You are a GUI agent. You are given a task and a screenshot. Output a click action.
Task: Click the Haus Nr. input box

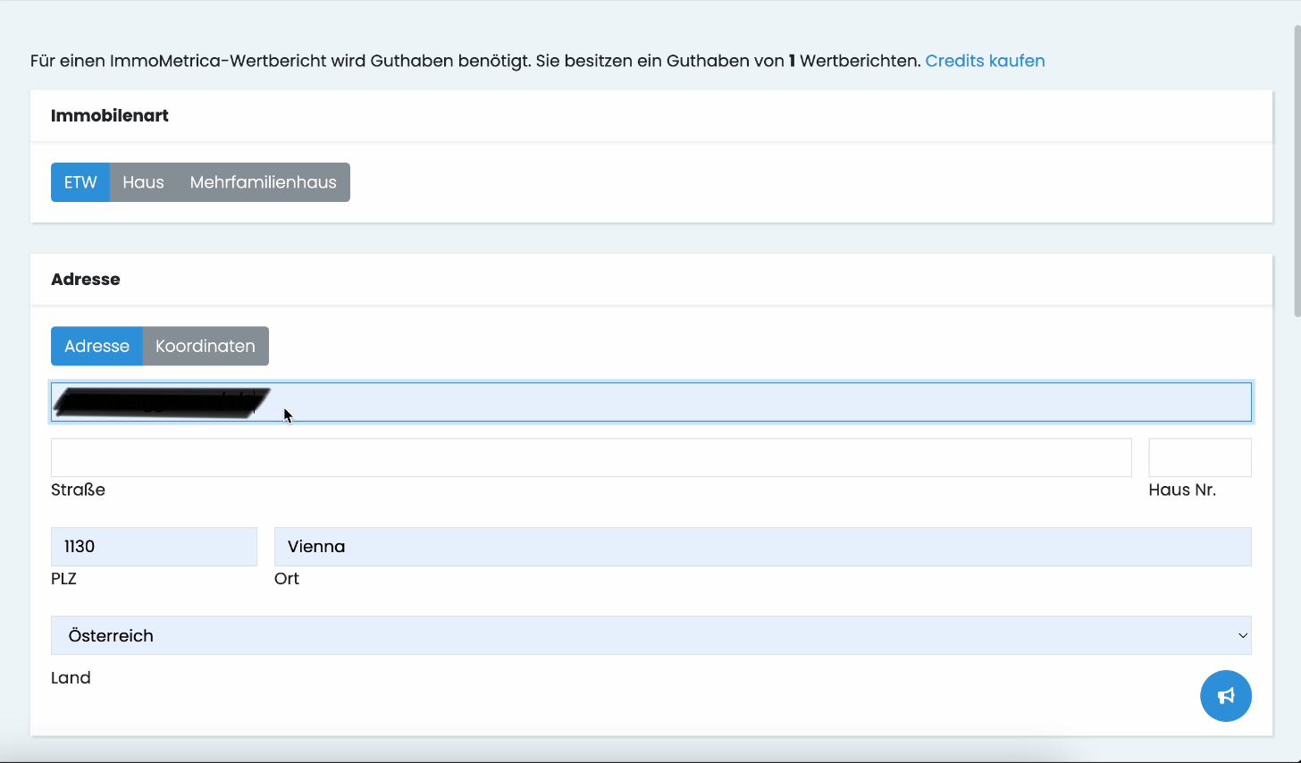point(1199,457)
